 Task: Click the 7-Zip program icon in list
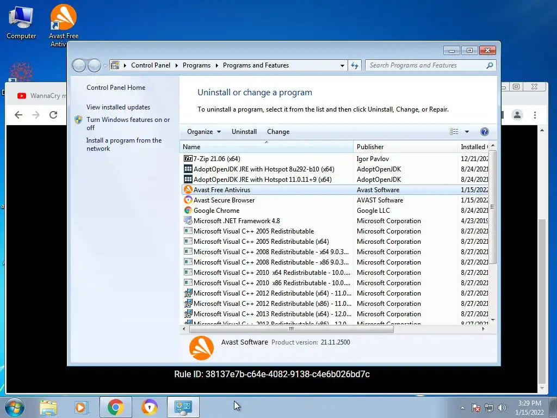pos(188,158)
